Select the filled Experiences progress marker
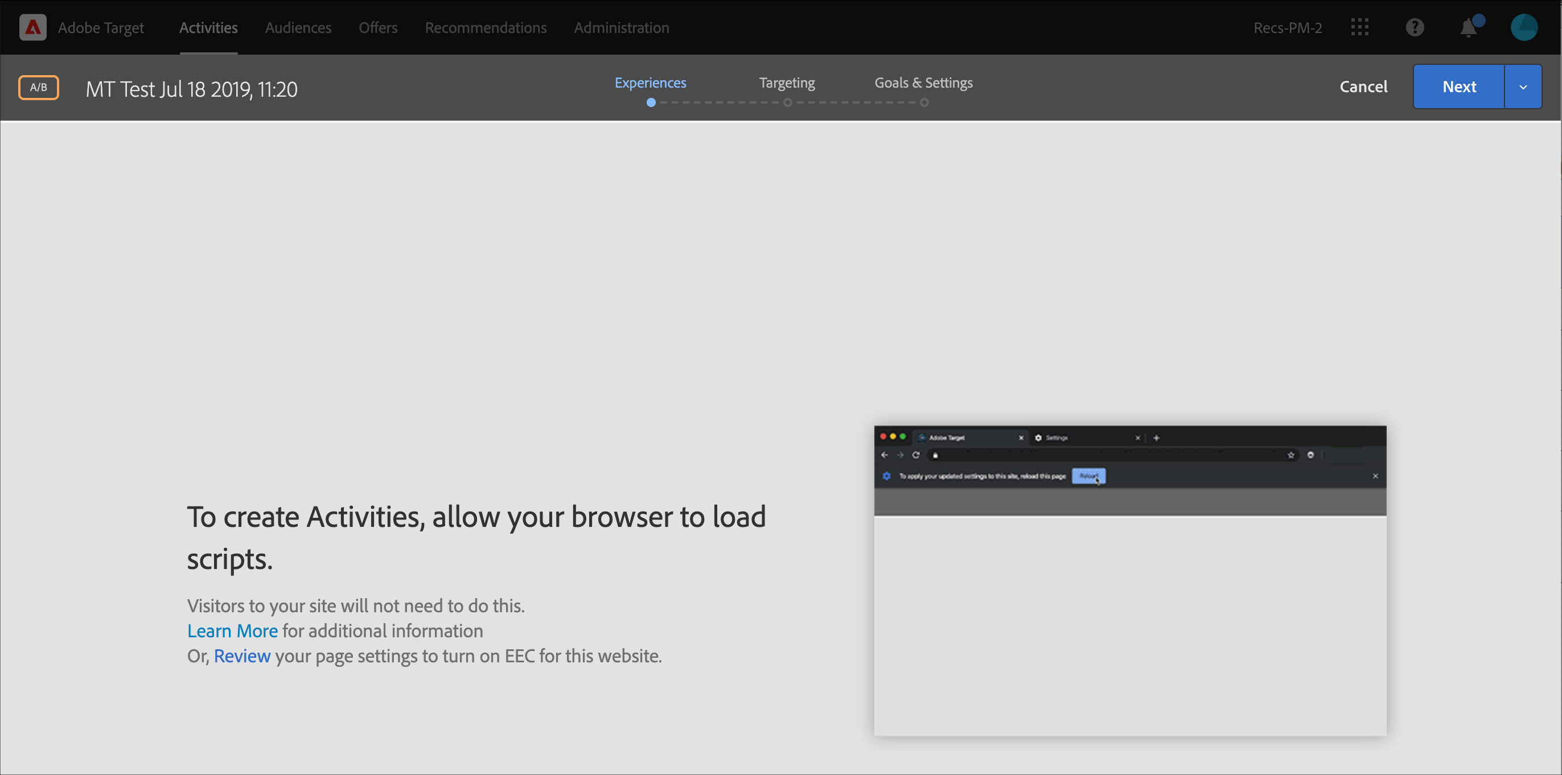This screenshot has height=775, width=1562. 651,102
